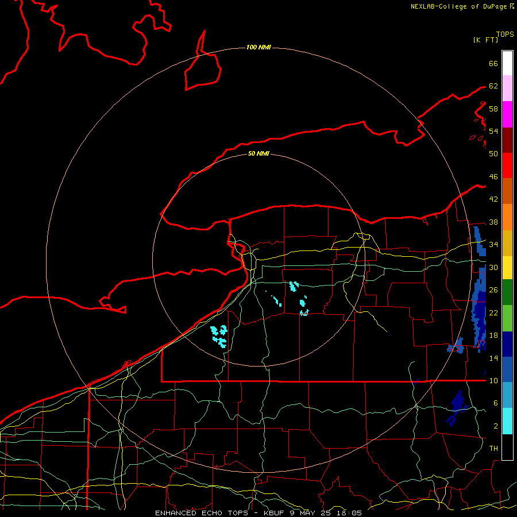This screenshot has width=517, height=517.
Task: Click the black TH threshold legend swatch
Action: click(507, 447)
